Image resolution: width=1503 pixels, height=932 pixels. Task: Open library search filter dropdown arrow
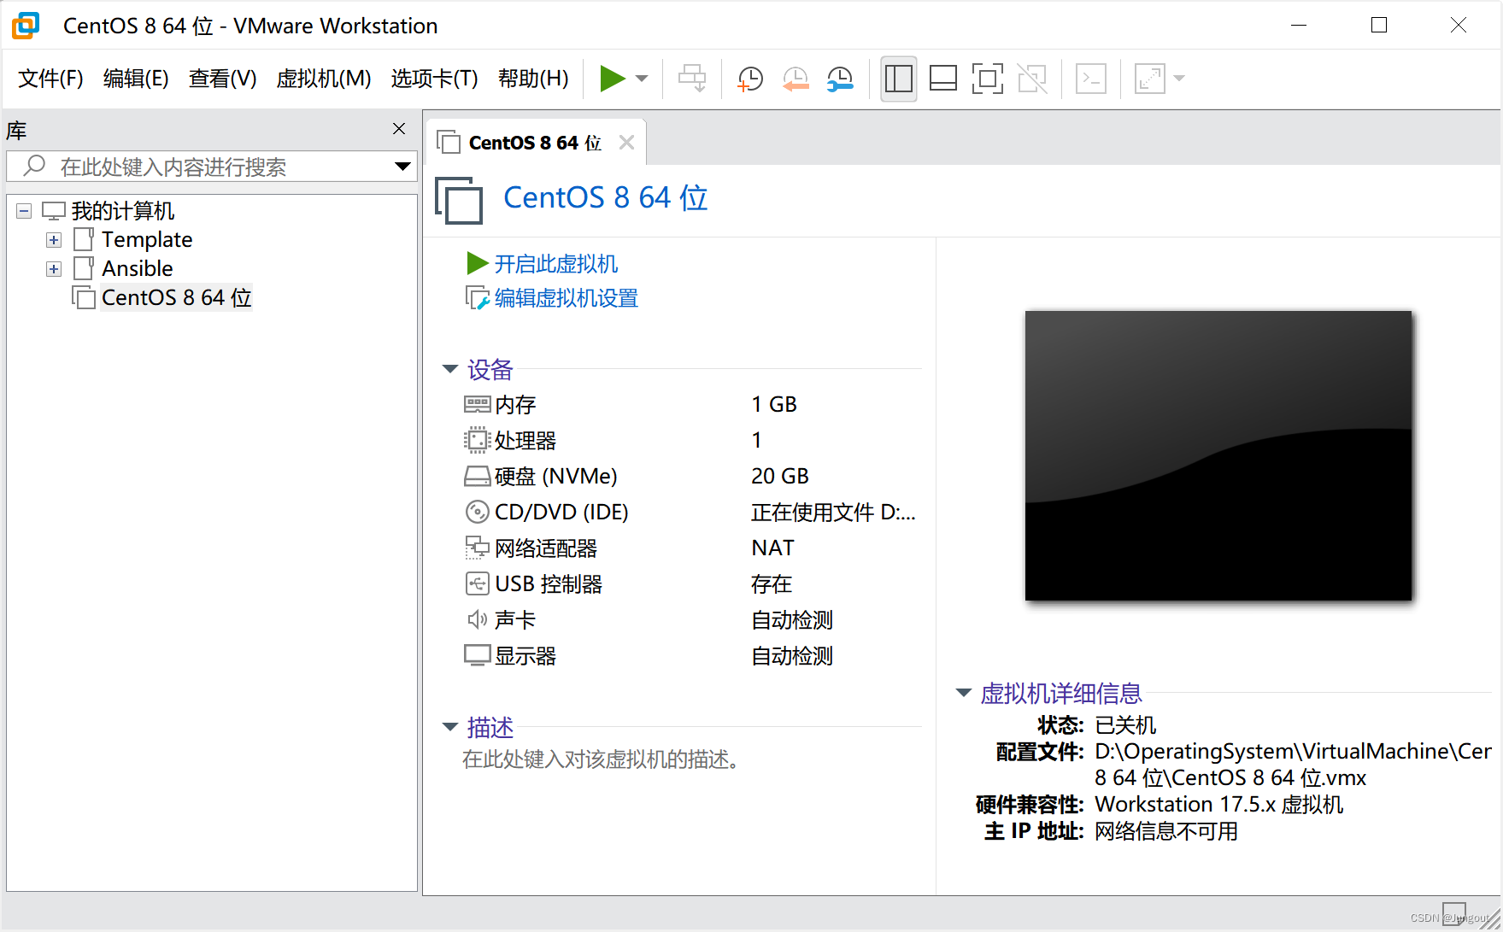click(x=402, y=167)
